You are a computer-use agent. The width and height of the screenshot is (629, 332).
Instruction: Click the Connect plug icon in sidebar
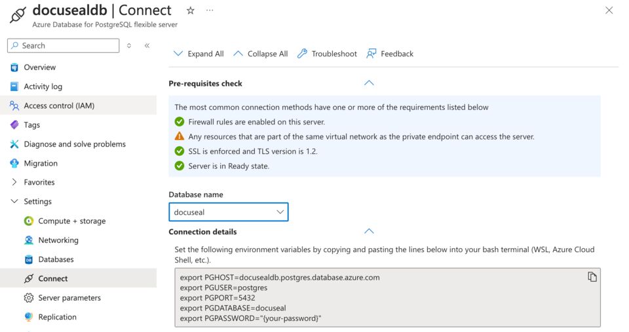(29, 278)
